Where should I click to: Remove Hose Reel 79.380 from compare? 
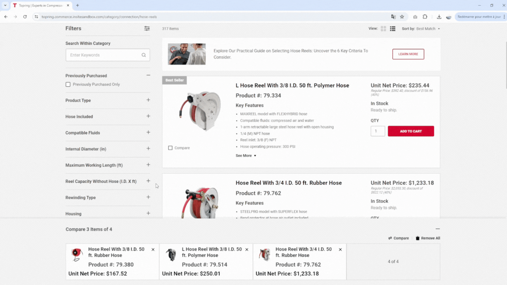coord(153,249)
